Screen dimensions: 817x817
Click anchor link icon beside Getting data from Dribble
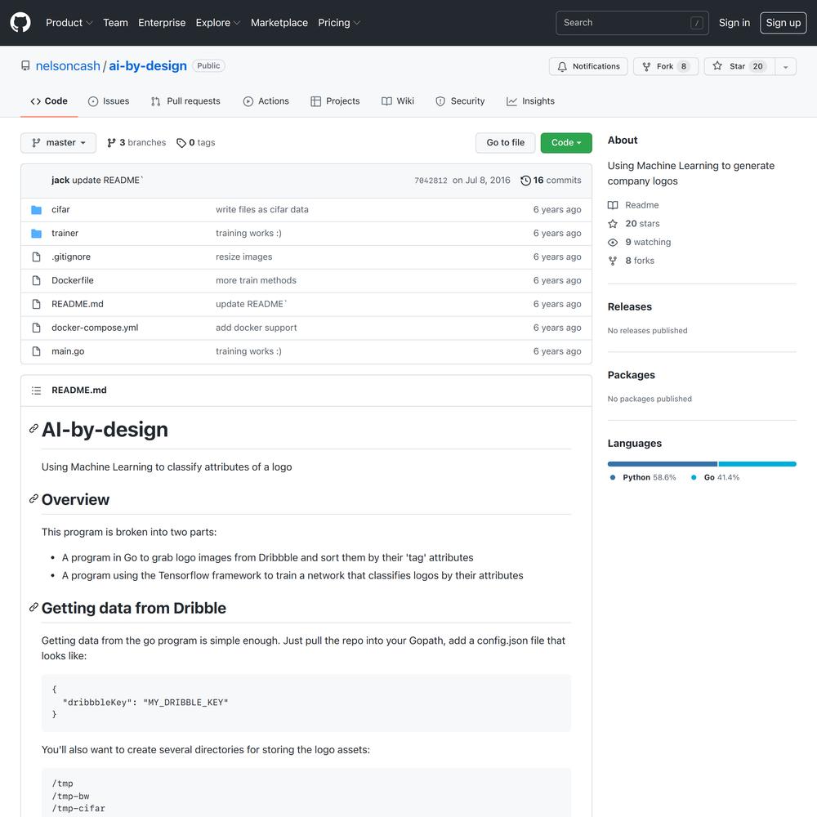pyautogui.click(x=33, y=608)
